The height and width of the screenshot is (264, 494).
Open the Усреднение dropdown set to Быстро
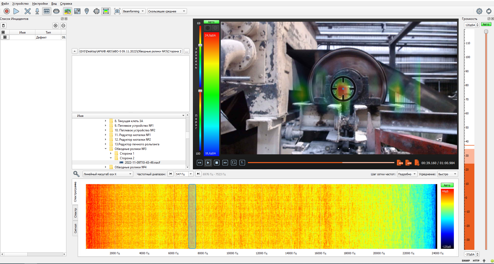coord(448,174)
